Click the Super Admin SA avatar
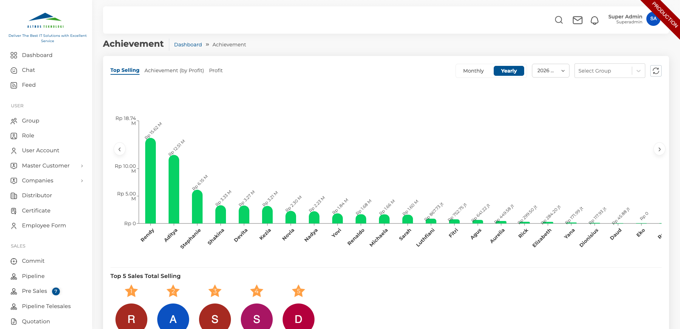This screenshot has width=680, height=329. 653,19
